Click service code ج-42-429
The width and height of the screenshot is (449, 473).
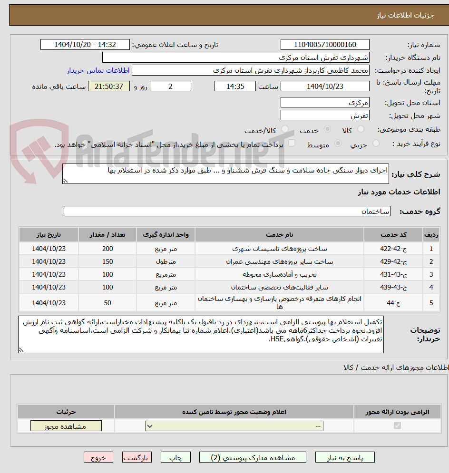tap(393, 261)
